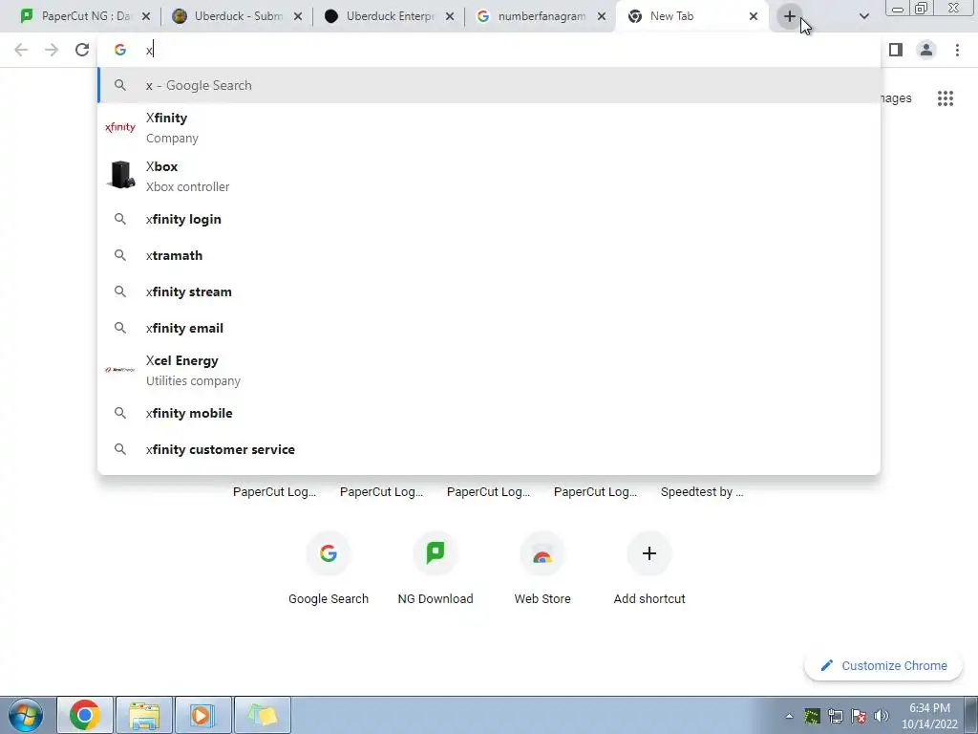Choose 'xfinity email' suggestion
978x734 pixels.
[x=489, y=328]
